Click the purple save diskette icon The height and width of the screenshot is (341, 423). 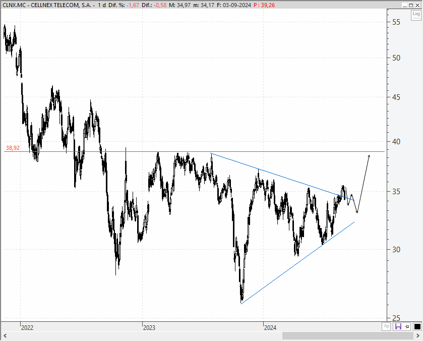point(398,327)
